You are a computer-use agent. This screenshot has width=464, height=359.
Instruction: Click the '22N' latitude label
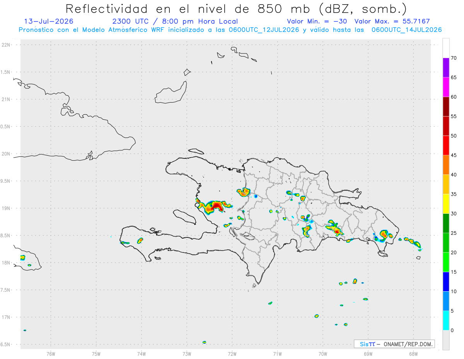coord(7,45)
